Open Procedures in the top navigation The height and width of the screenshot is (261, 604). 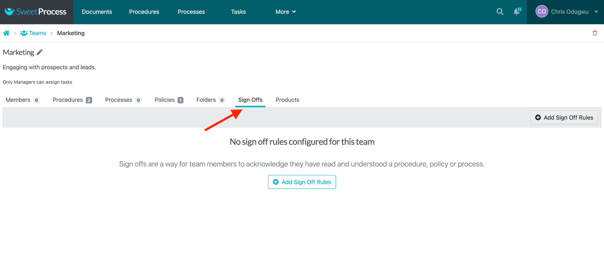pos(144,12)
